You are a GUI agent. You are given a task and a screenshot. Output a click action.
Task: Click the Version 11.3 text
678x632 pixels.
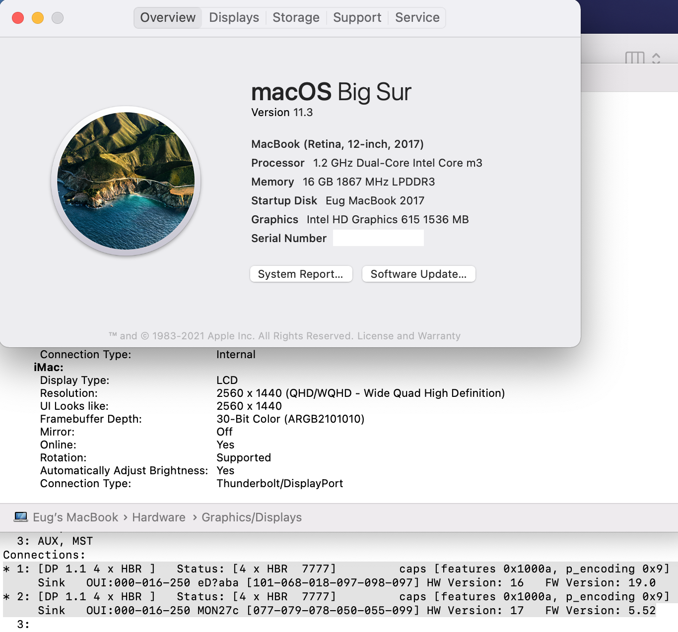pyautogui.click(x=282, y=113)
